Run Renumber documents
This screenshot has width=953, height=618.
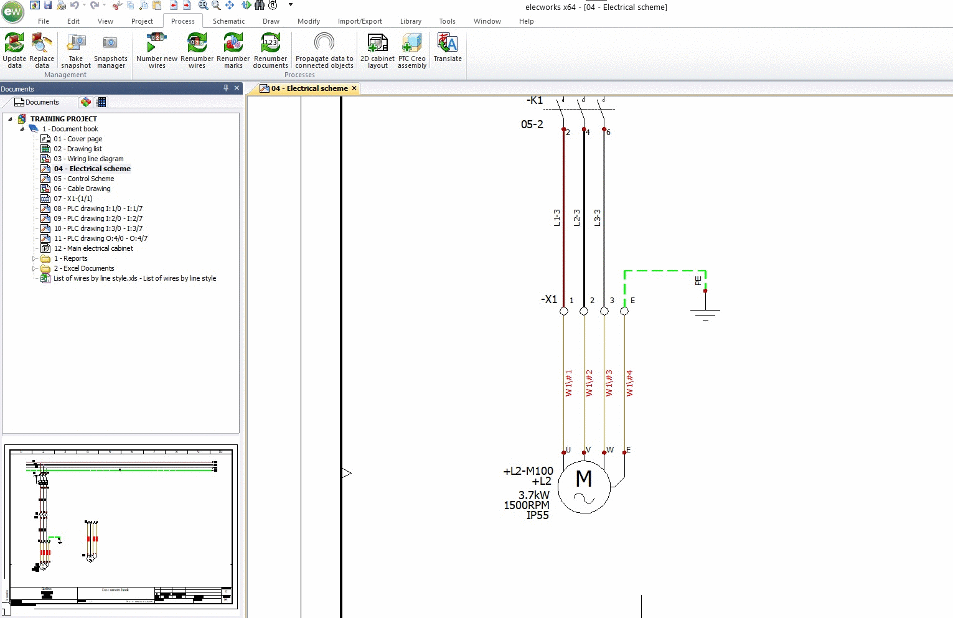point(270,50)
